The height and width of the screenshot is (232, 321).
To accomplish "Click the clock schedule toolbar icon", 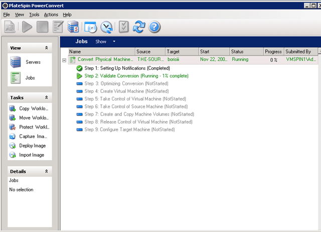I will pyautogui.click(x=106, y=27).
